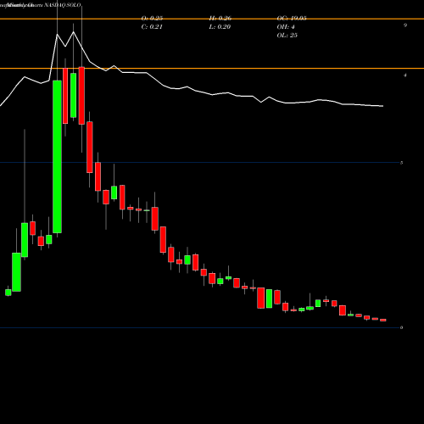Select the open price value 'O: 0.25'
Screen dimensions: 424x424
(x=152, y=19)
